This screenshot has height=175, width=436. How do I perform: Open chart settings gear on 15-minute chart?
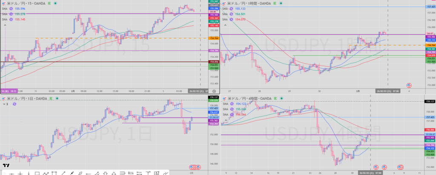(213, 91)
